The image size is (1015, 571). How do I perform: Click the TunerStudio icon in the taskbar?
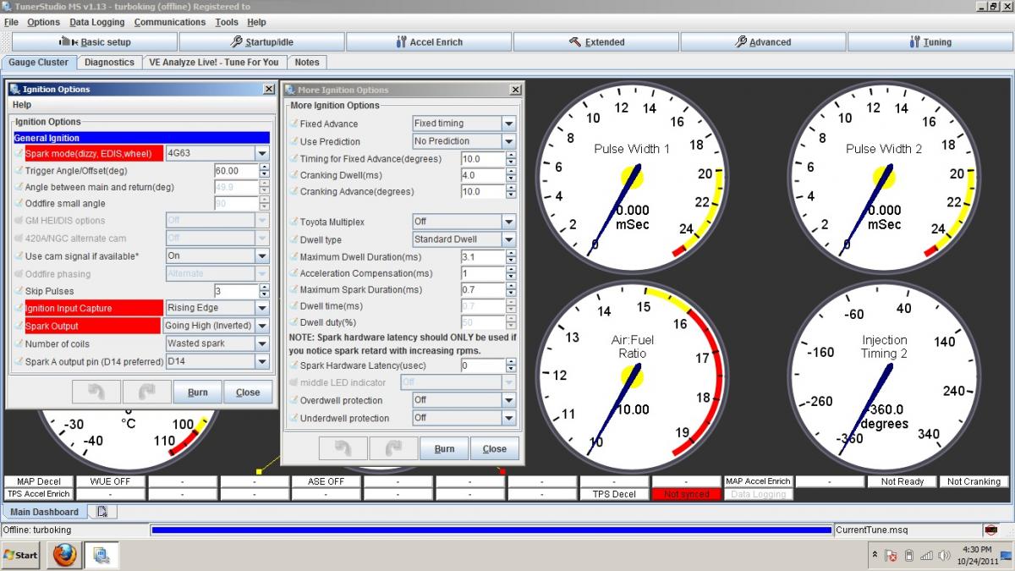(x=101, y=555)
